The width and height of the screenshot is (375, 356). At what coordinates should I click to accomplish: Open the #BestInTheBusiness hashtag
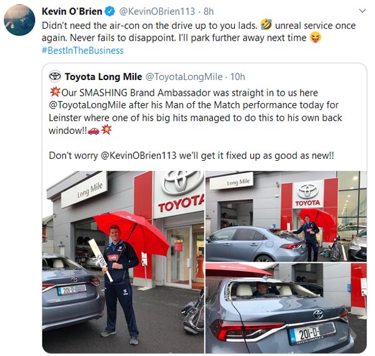[x=82, y=51]
